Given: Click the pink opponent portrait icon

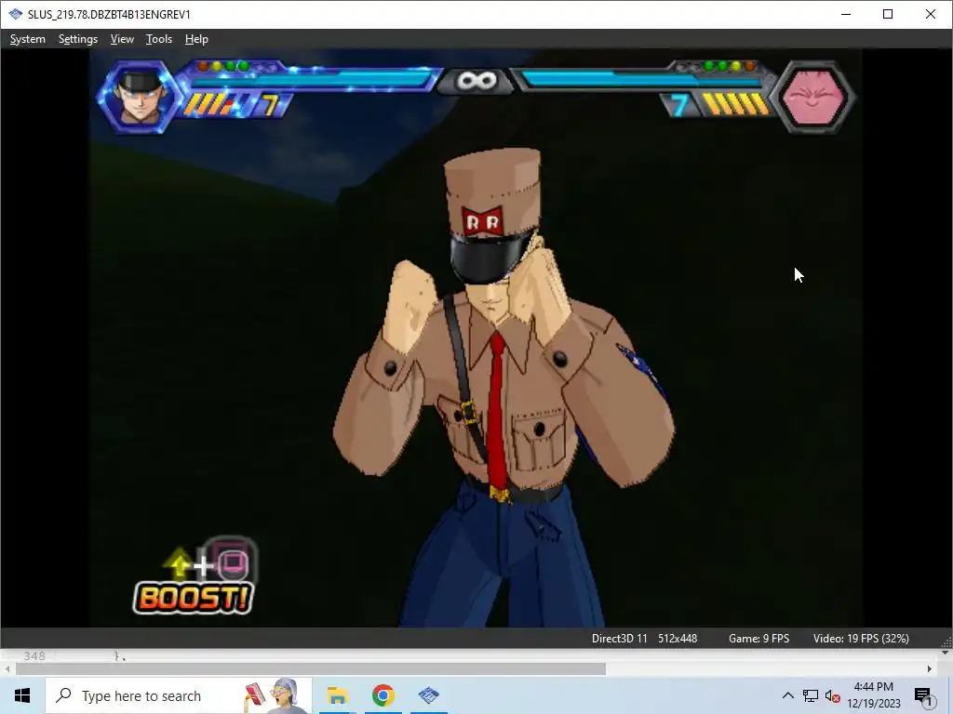Looking at the screenshot, I should (813, 97).
